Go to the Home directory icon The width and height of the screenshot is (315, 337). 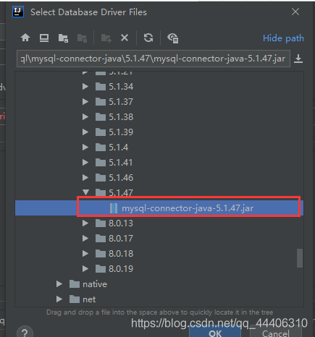[25, 38]
